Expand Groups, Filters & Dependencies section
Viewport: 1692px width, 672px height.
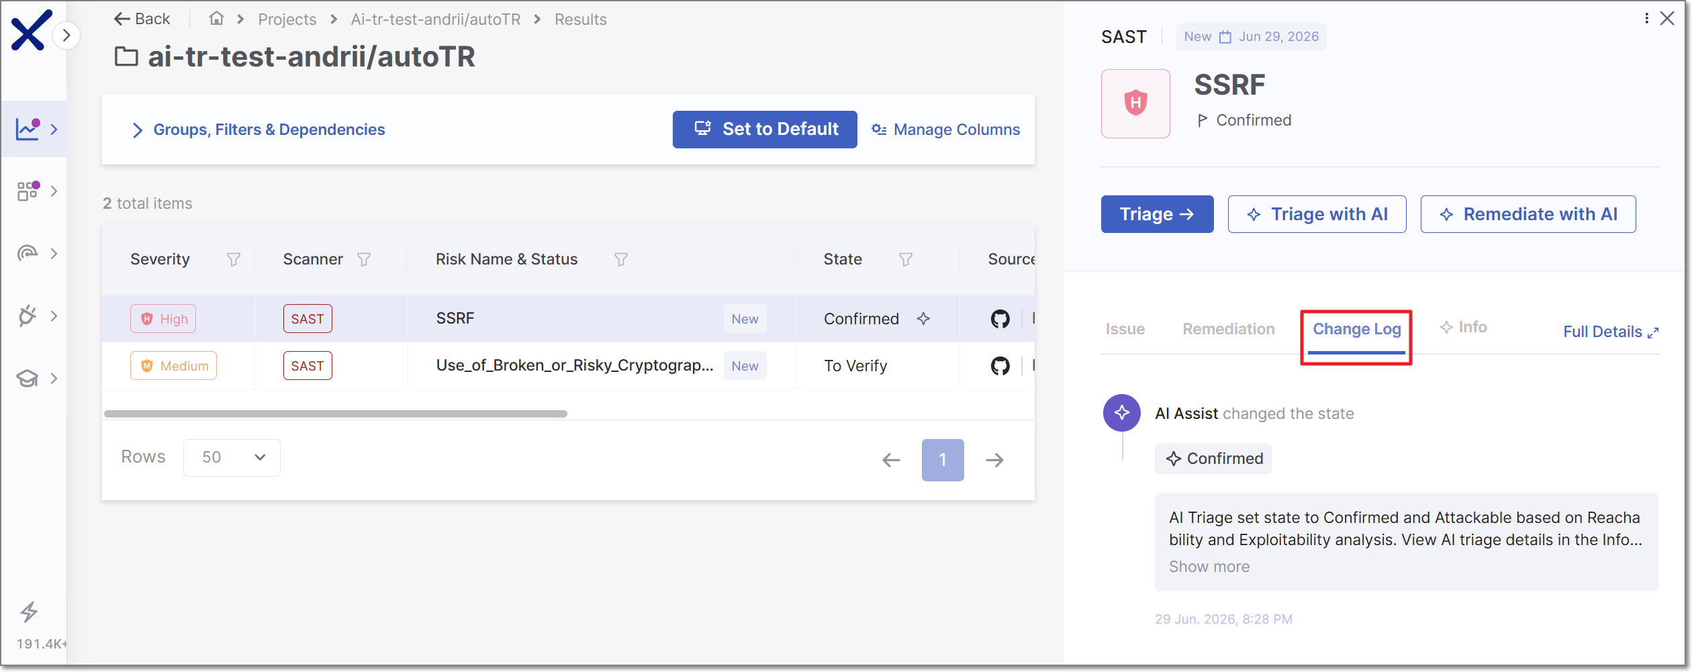[259, 130]
